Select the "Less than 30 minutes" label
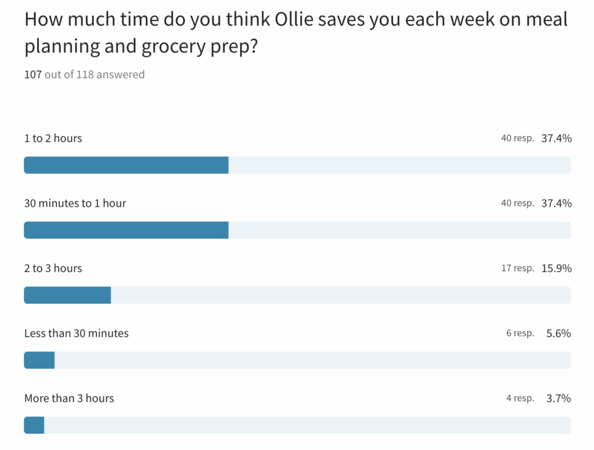594x450 pixels. click(x=76, y=333)
